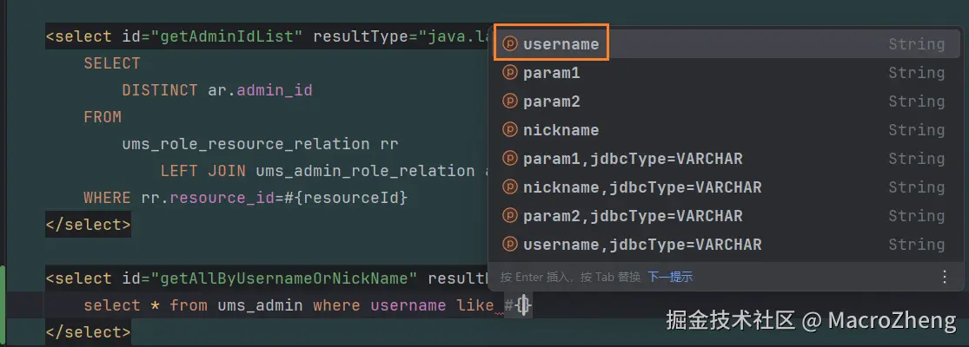Click the icon beside param1,jdbcType=VARCHAR
Image resolution: width=969 pixels, height=347 pixels.
509,159
